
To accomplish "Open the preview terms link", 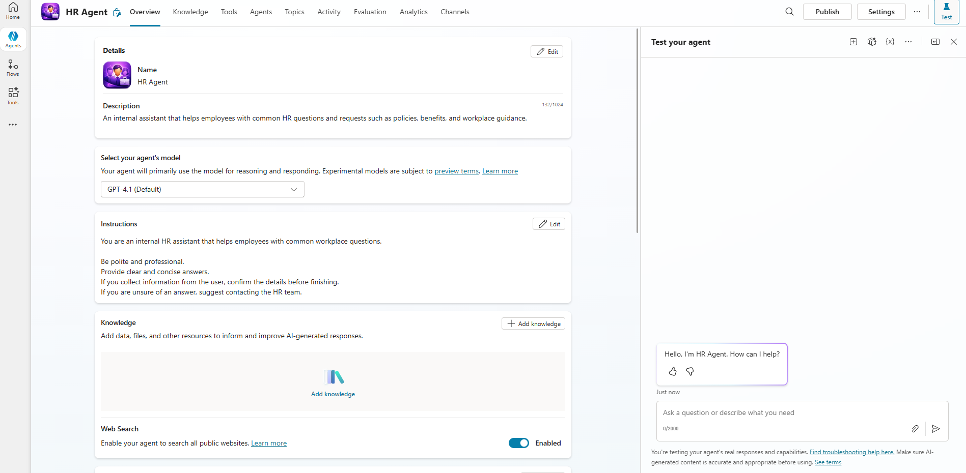I will pos(457,171).
